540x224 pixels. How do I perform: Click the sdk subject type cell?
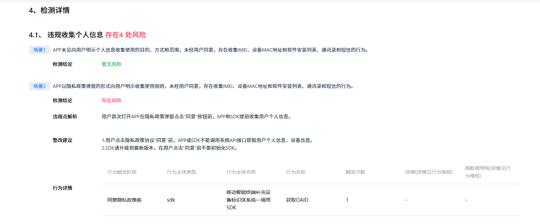pyautogui.click(x=171, y=200)
